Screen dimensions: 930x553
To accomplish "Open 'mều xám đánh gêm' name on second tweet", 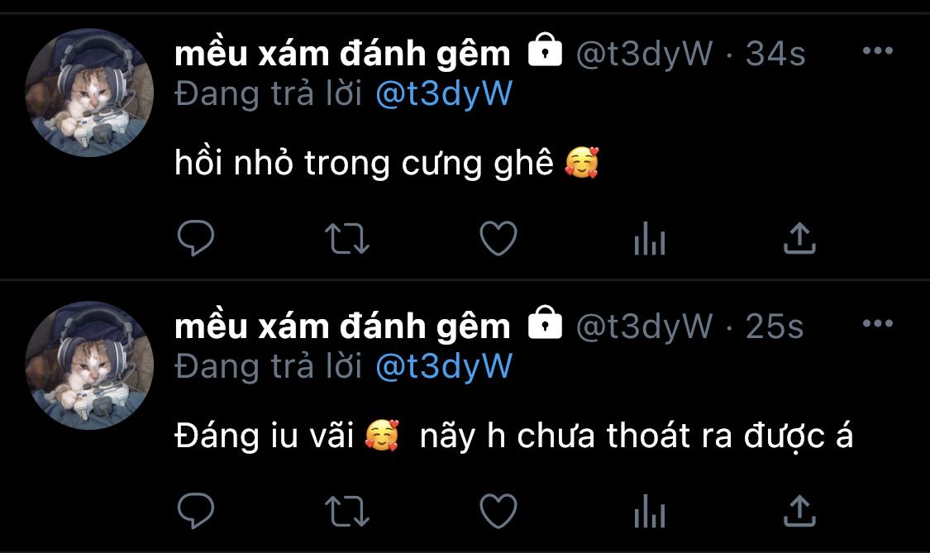I will 342,326.
